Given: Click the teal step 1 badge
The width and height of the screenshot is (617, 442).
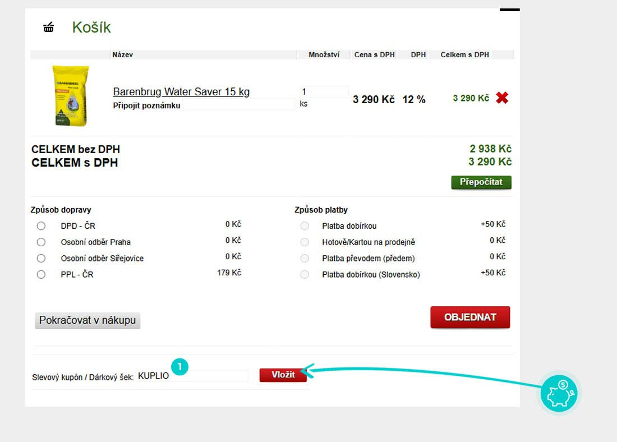Looking at the screenshot, I should click(x=179, y=367).
